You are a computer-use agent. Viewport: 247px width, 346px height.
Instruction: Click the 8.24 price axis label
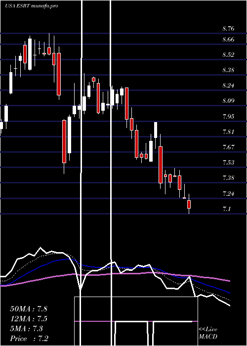(x=228, y=86)
